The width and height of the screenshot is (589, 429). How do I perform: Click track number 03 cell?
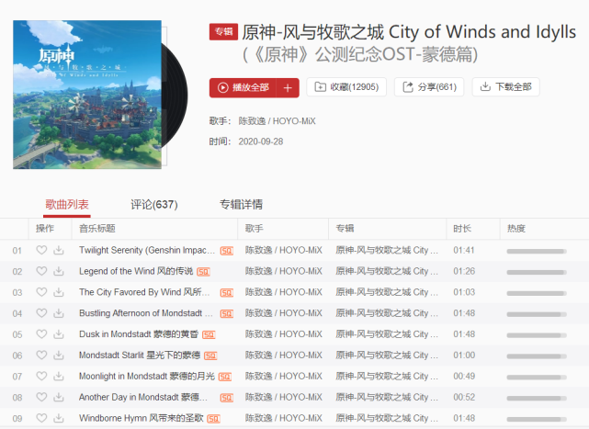tap(17, 292)
